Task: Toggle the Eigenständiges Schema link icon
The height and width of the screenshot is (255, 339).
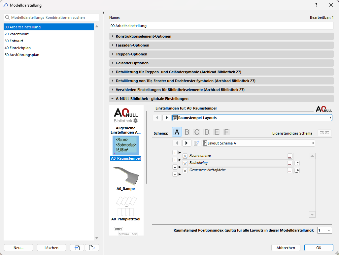Action: [324, 133]
